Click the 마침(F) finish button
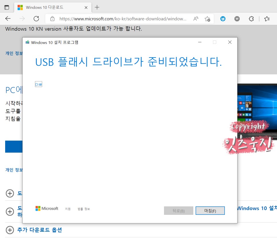This screenshot has width=277, height=242. click(x=210, y=210)
